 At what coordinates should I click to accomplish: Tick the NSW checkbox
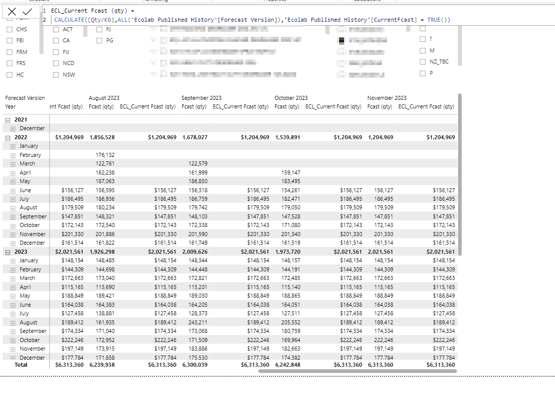pos(56,75)
